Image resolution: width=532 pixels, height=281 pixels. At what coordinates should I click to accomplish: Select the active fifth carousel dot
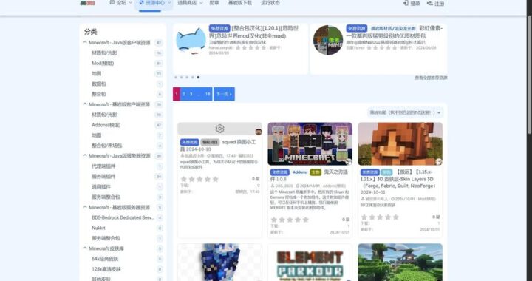[x=199, y=78]
